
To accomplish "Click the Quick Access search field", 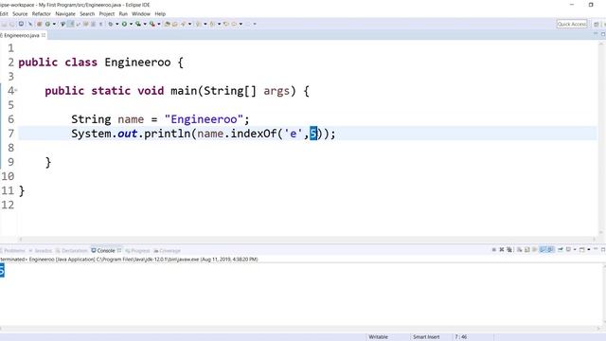I will click(572, 24).
